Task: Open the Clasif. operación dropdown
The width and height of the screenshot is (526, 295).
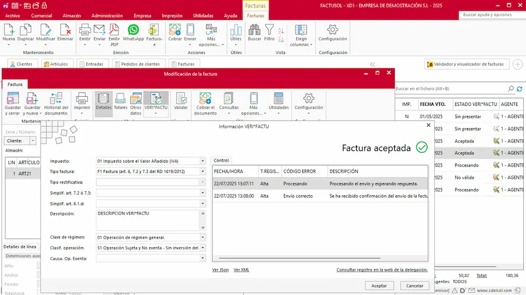Action: [203, 248]
